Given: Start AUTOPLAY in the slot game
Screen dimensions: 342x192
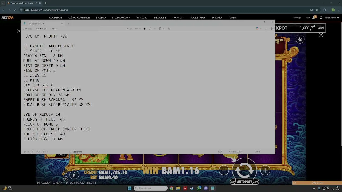Looking at the screenshot, I should click(244, 182).
